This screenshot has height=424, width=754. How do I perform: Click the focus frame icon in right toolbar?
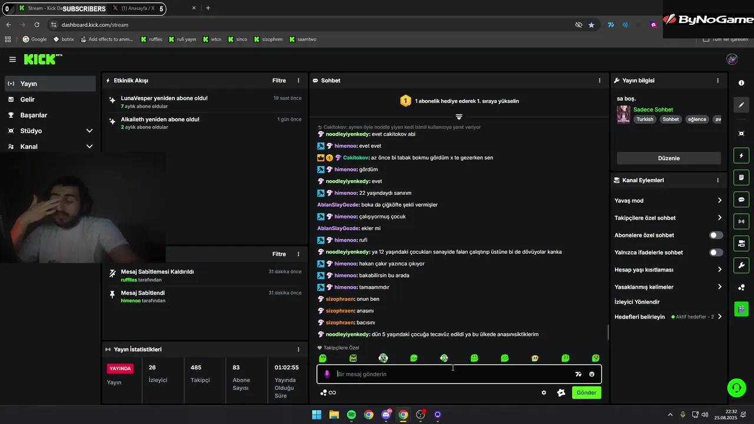tap(741, 134)
